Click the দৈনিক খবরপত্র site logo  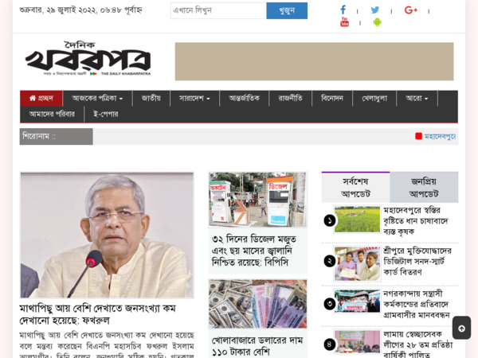coord(88,60)
